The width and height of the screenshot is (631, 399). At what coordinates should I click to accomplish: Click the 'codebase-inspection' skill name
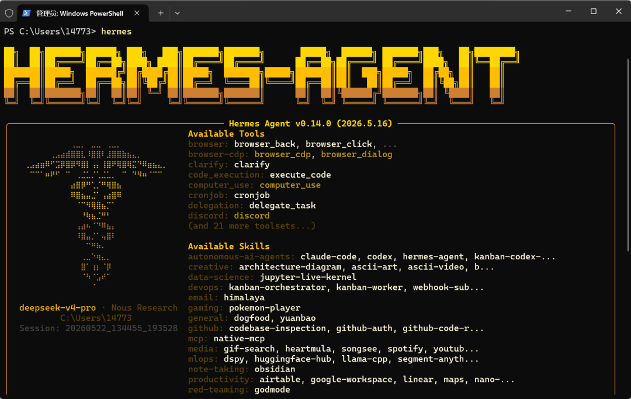point(278,329)
